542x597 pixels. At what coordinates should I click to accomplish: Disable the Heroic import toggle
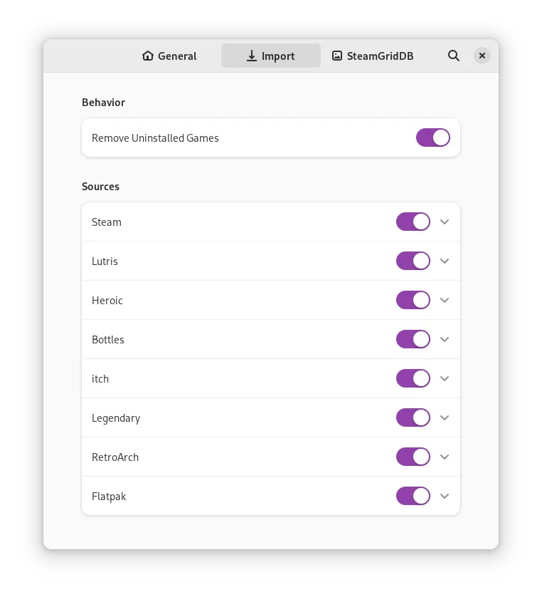click(x=413, y=300)
